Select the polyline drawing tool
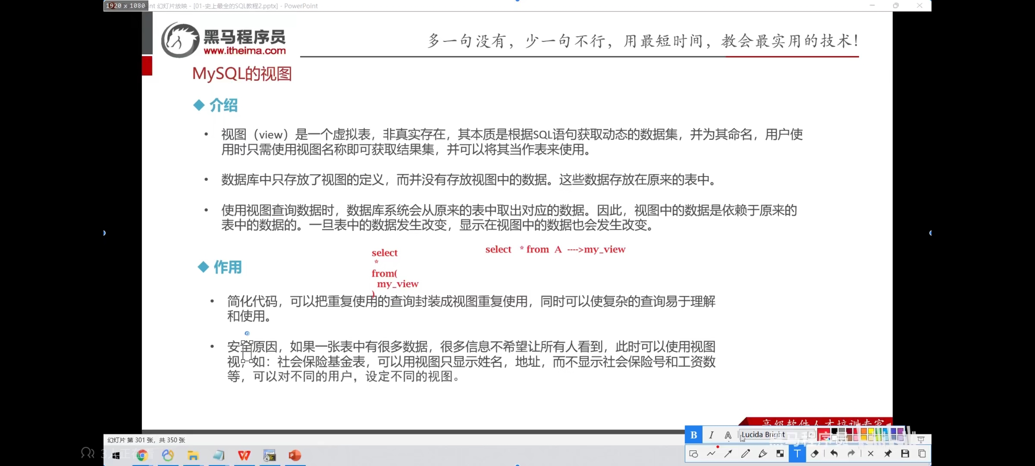 711,454
